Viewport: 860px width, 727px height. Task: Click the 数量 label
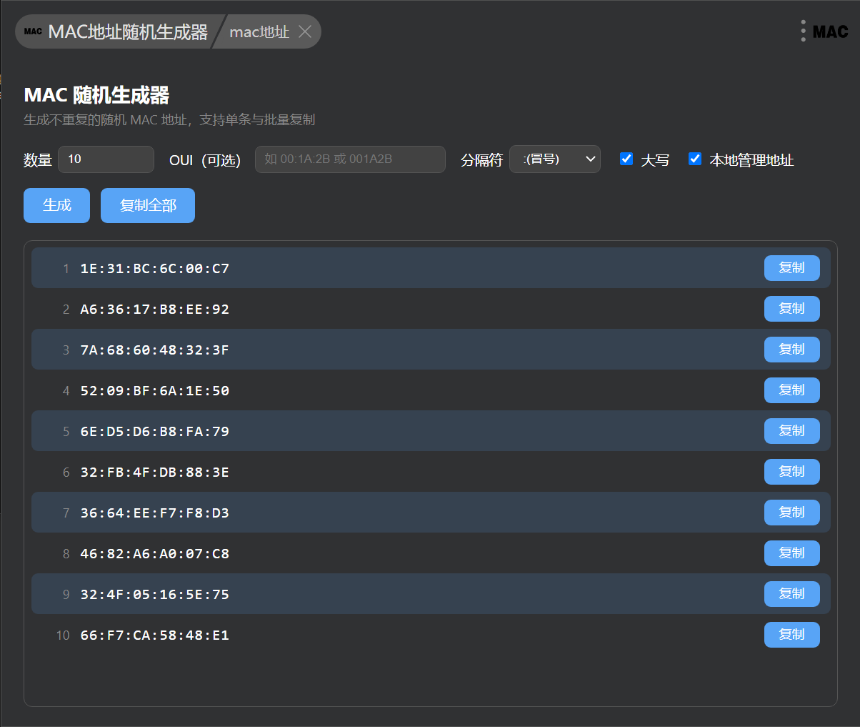click(x=38, y=160)
